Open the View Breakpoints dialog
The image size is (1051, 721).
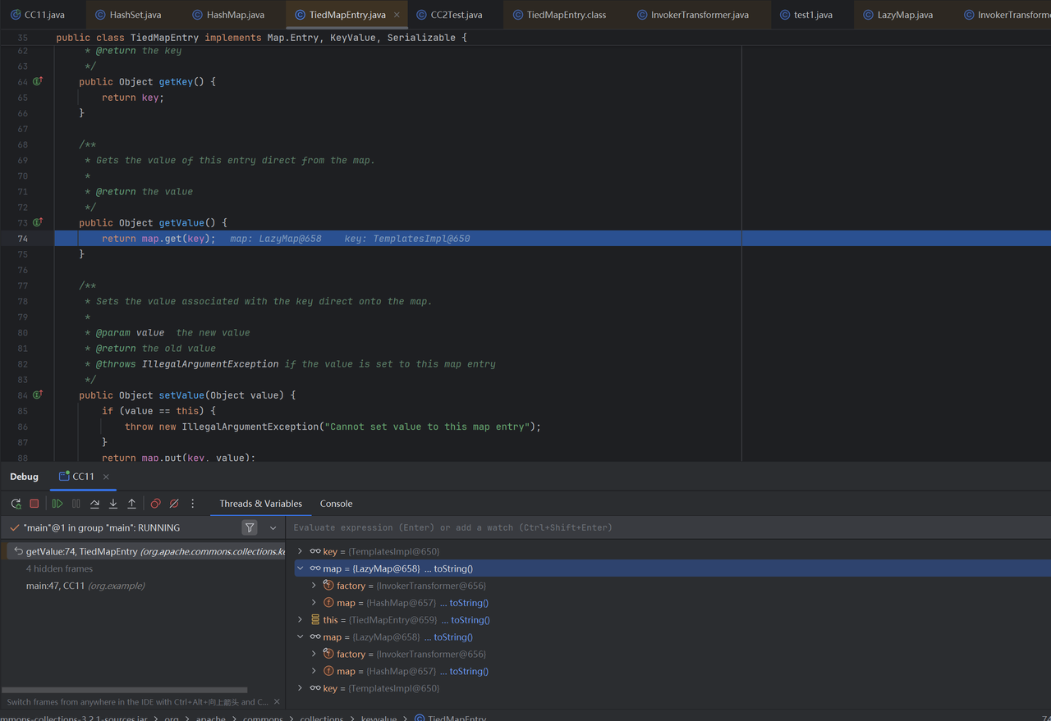(156, 504)
